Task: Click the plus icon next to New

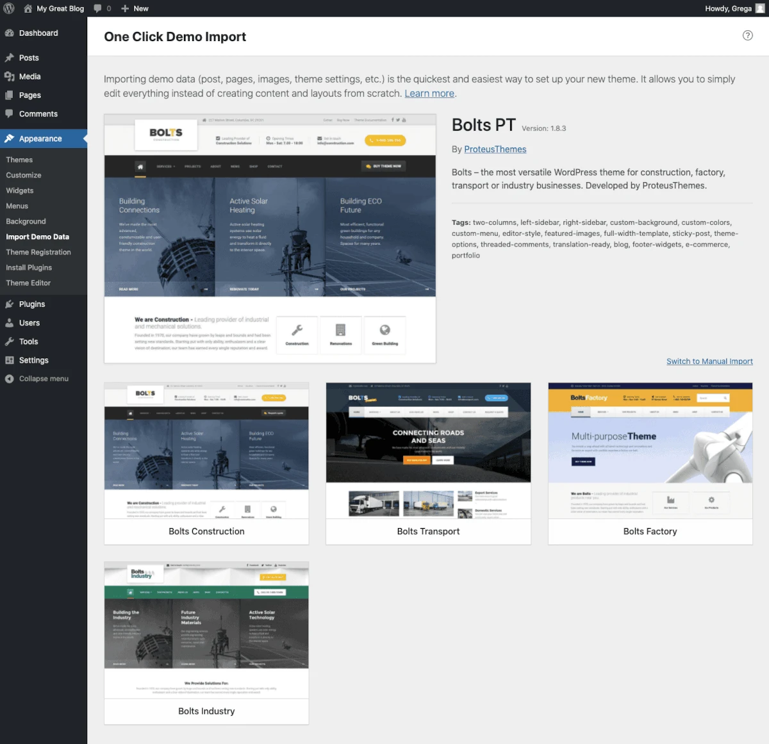Action: point(125,8)
